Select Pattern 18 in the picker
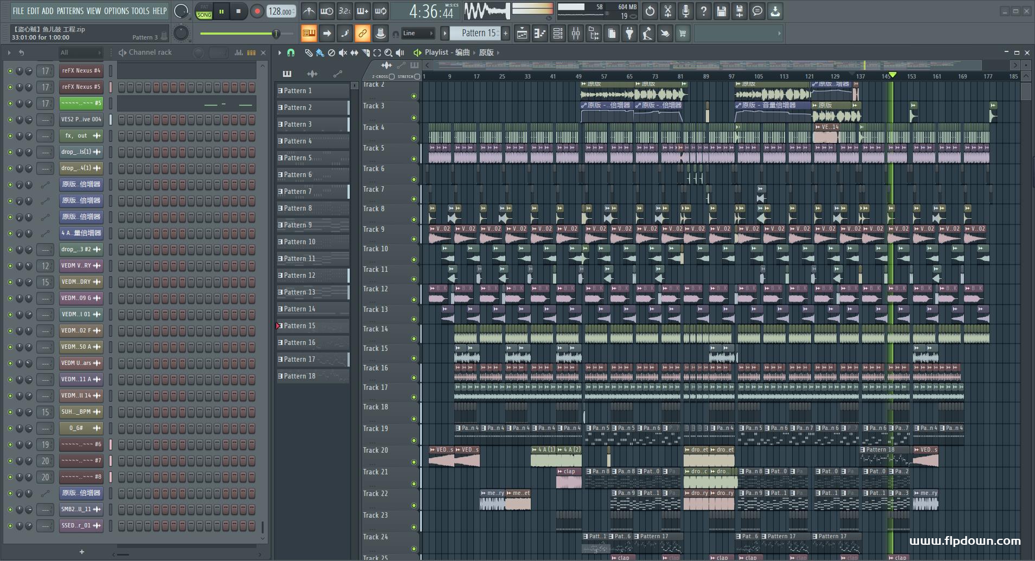 (x=313, y=376)
